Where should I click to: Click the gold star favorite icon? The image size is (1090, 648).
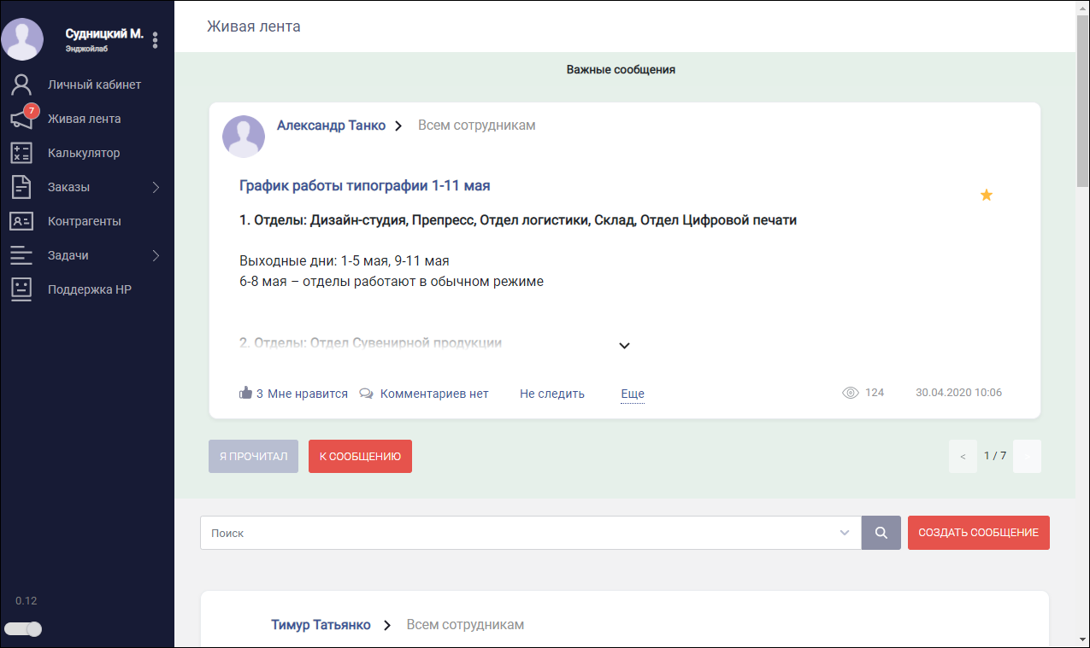[x=987, y=196]
